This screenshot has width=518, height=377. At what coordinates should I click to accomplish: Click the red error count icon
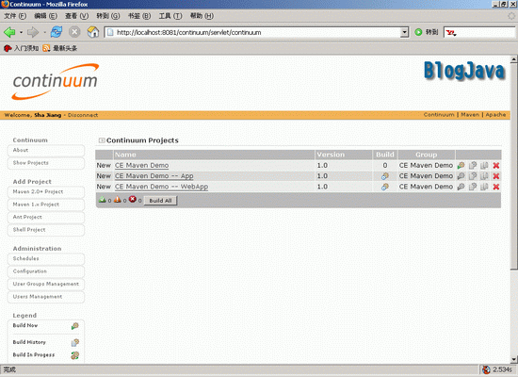tap(133, 199)
